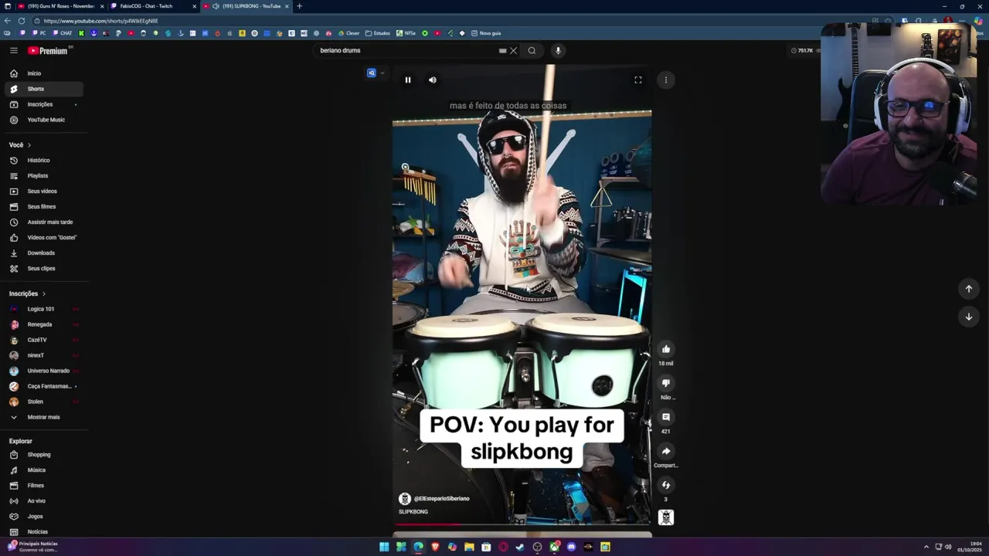
Task: Open the Stolen channel subscription
Action: point(43,402)
